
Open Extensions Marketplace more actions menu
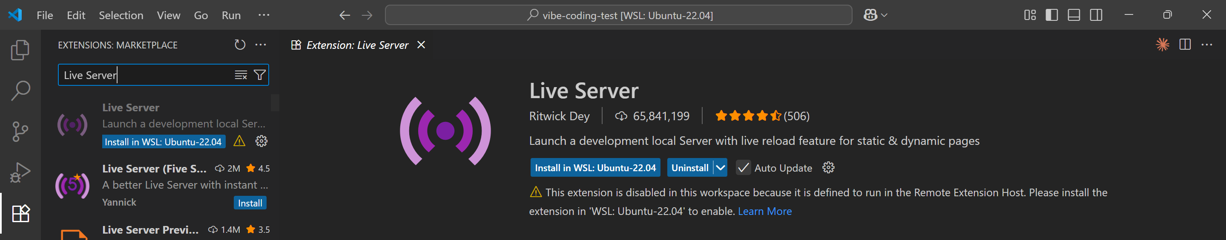(x=261, y=45)
